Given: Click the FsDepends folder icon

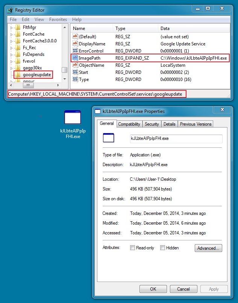Looking at the screenshot, I should 18,54.
